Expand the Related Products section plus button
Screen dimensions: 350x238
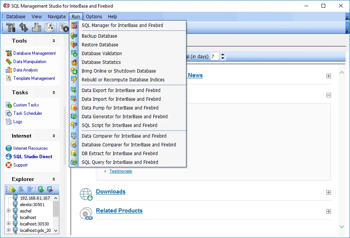pyautogui.click(x=329, y=211)
